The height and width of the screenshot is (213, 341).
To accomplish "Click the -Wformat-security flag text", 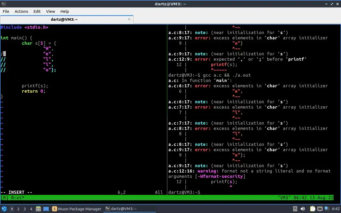I will [x=220, y=176].
